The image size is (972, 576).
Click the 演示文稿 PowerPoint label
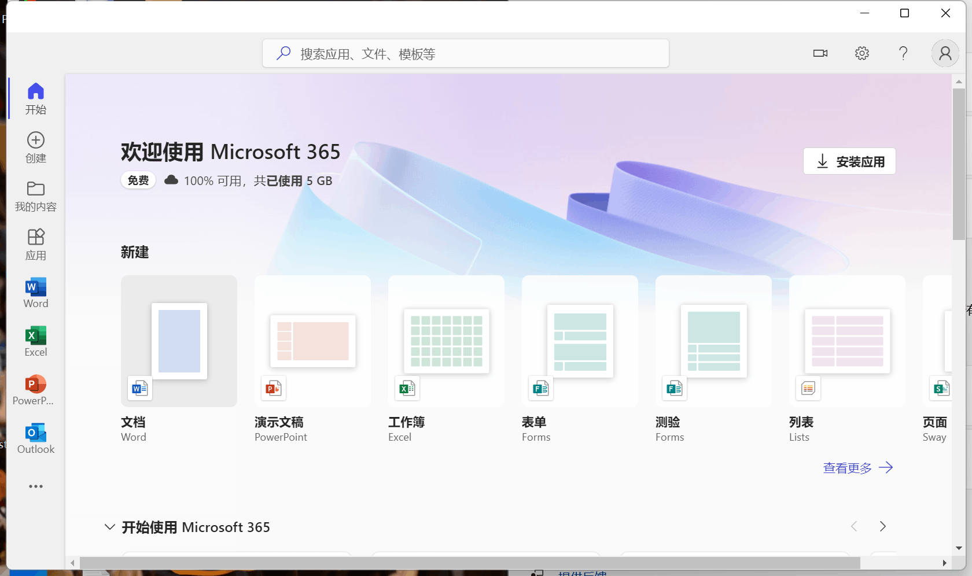281,429
